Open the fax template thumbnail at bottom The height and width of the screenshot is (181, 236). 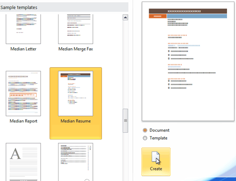pos(76,162)
